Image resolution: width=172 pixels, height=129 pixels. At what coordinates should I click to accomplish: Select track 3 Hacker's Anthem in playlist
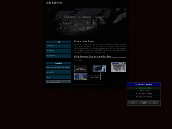coord(144,94)
